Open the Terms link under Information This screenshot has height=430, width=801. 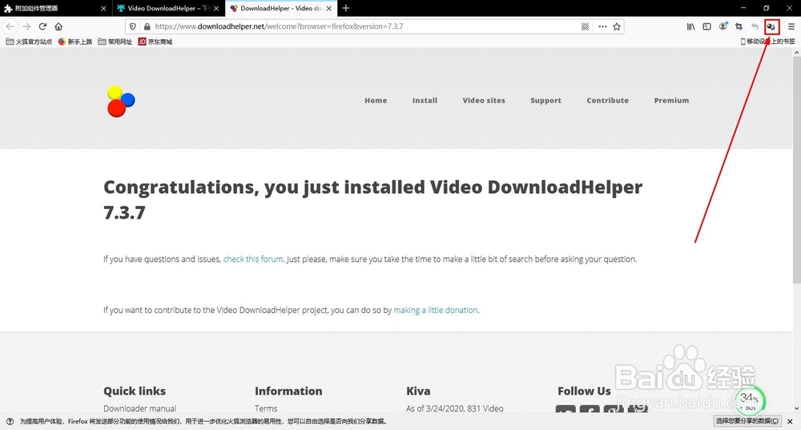266,408
